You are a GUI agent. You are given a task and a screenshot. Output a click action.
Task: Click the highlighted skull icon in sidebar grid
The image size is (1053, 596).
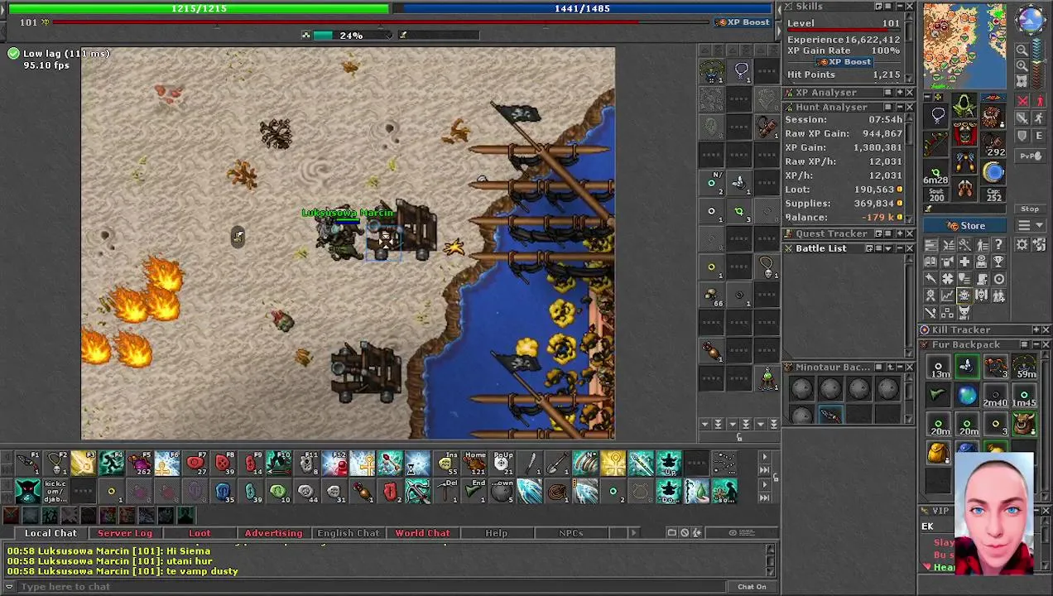click(964, 296)
